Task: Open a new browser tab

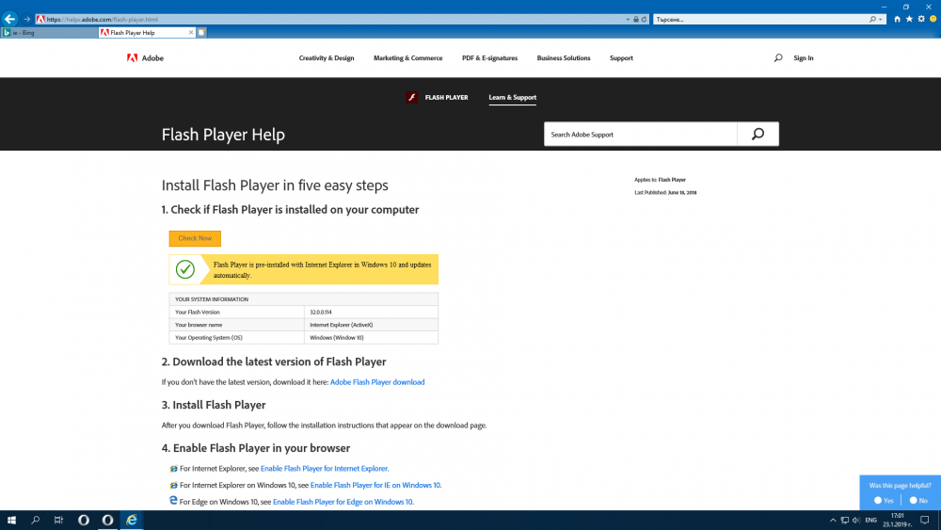Action: (202, 32)
